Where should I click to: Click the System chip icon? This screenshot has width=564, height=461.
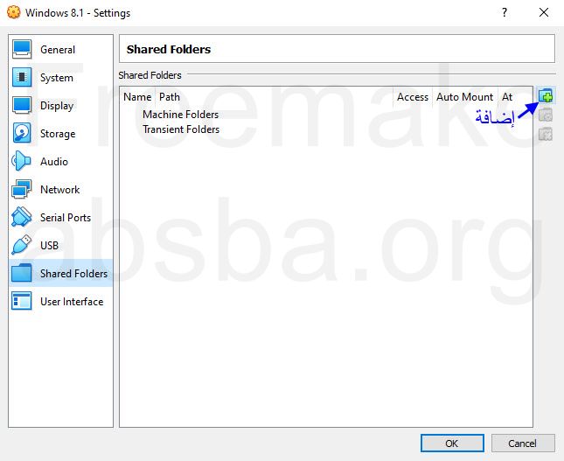22,77
